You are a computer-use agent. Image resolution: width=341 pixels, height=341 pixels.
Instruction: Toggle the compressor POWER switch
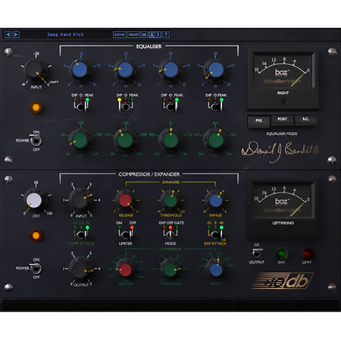36,268
